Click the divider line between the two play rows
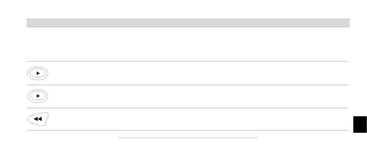The width and height of the screenshot is (367, 165). (187, 85)
